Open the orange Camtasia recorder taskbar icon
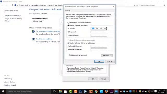 (x=75, y=91)
